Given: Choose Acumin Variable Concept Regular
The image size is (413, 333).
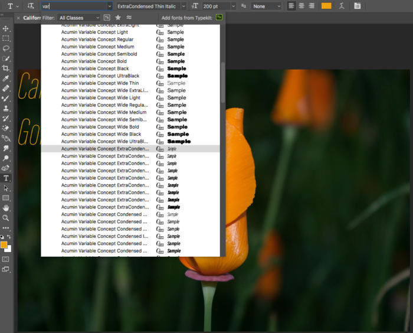Looking at the screenshot, I should [x=130, y=40].
